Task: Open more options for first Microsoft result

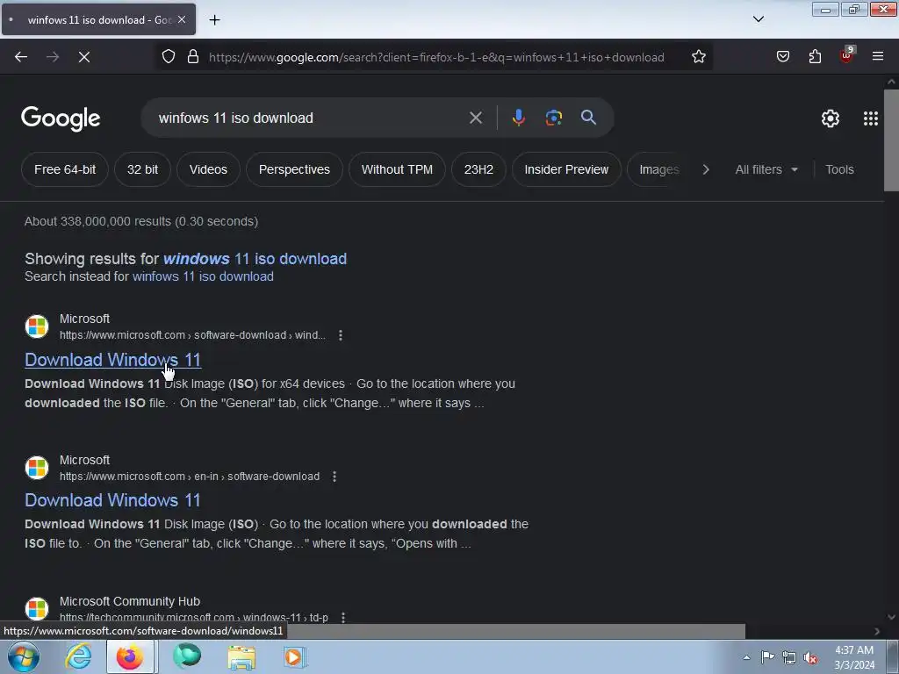Action: 341,335
